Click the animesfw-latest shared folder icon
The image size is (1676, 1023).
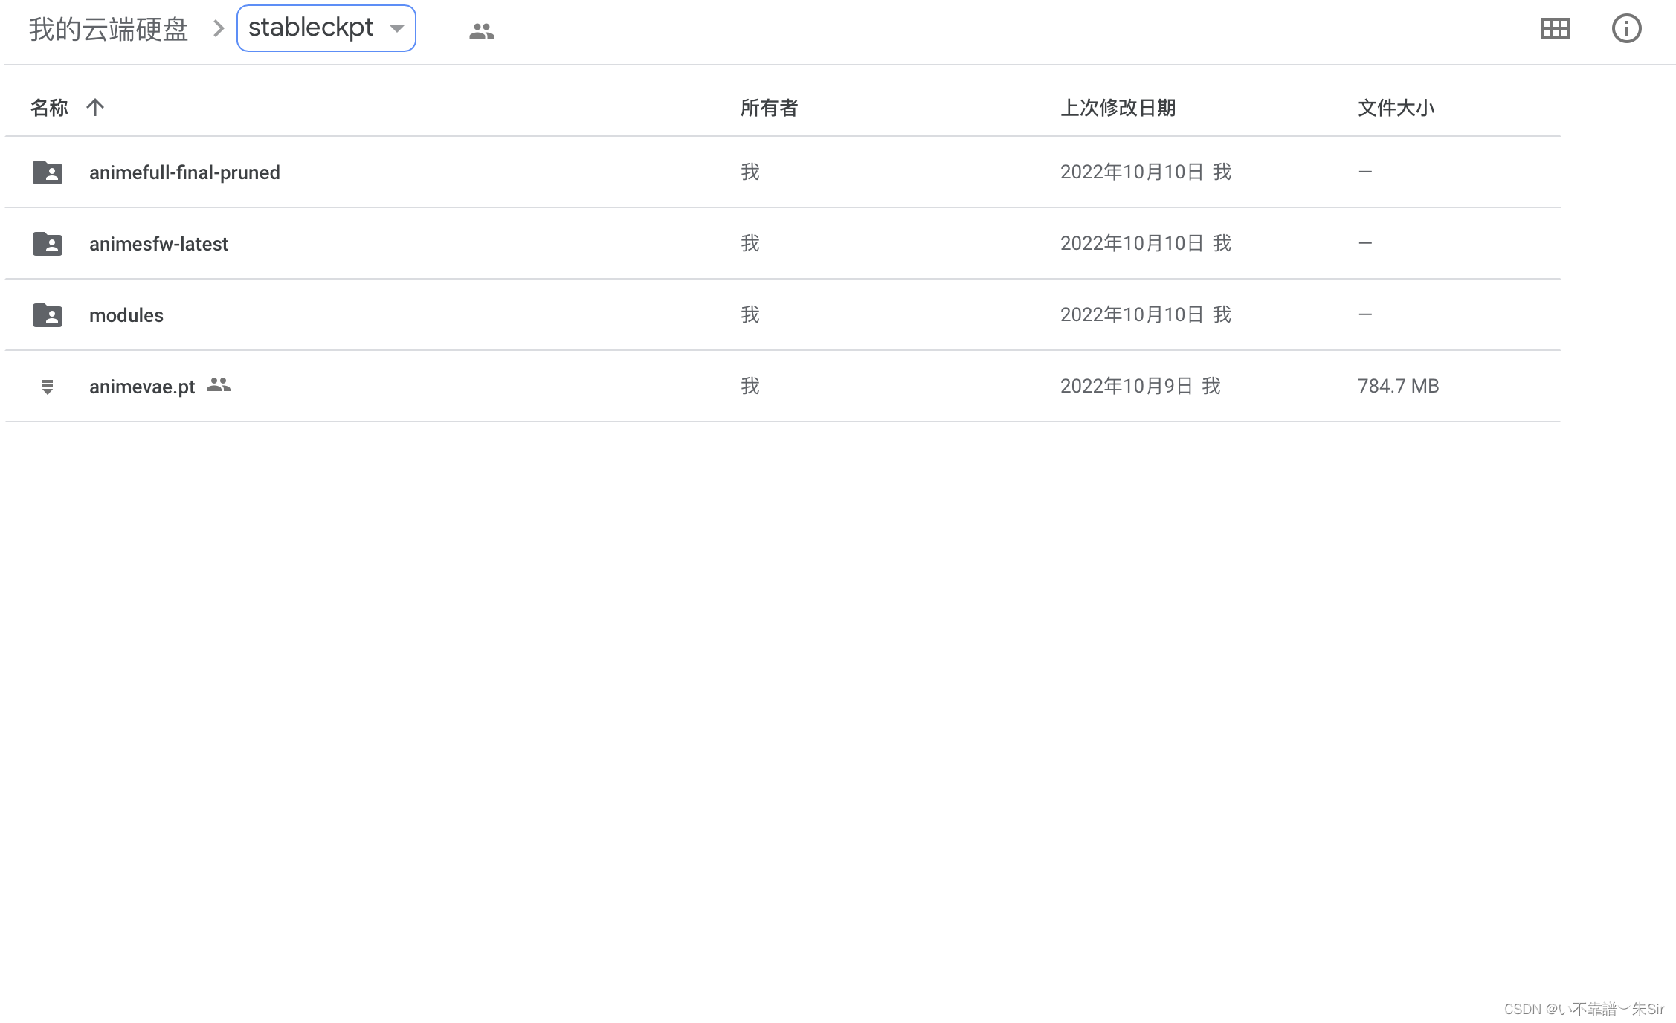point(48,243)
